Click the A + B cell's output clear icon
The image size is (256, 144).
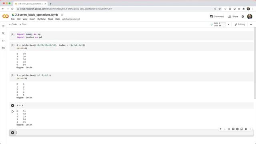point(12,112)
